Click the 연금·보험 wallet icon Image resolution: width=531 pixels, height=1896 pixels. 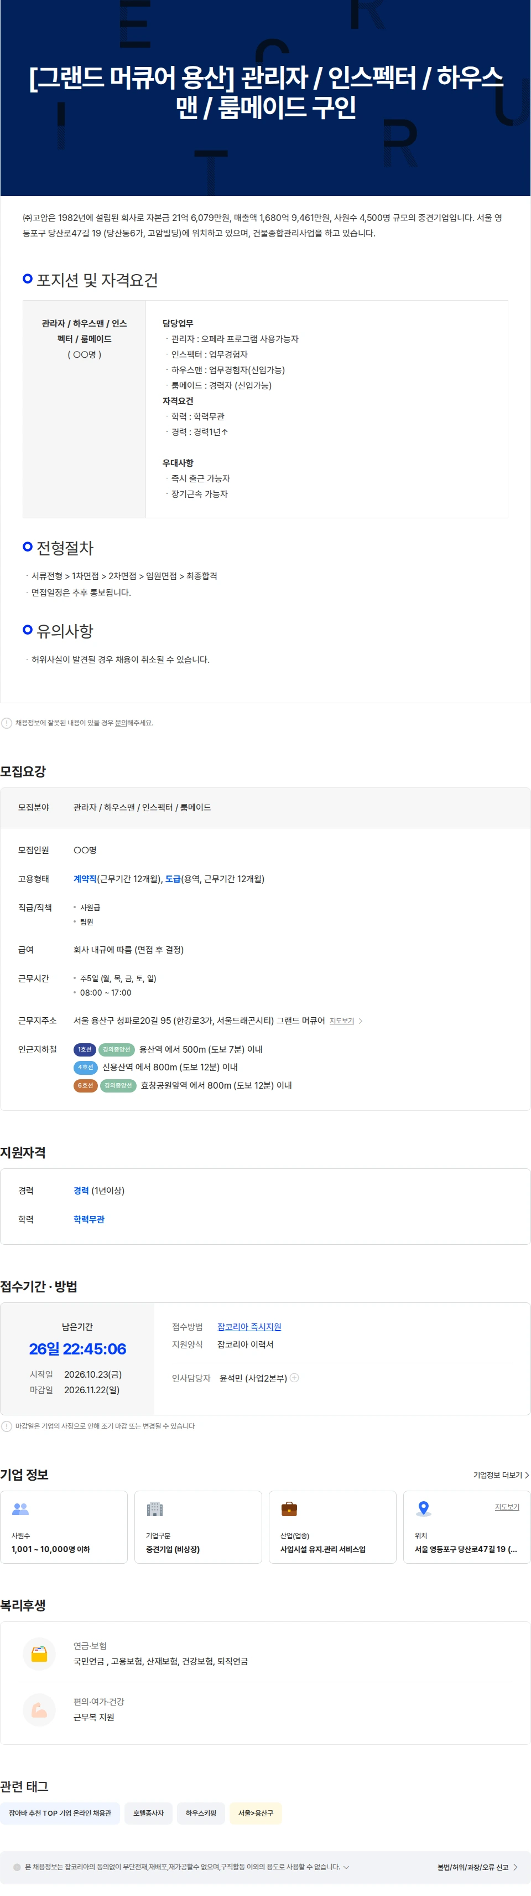[x=40, y=1654]
